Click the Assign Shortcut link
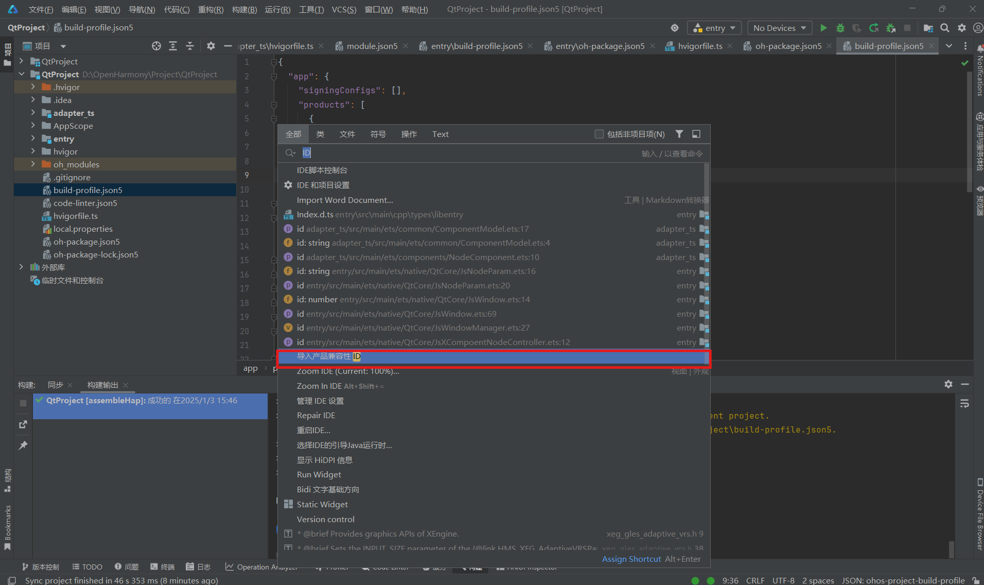 [x=631, y=559]
